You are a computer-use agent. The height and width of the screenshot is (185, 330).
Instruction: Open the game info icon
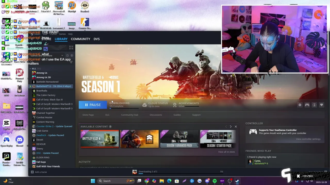[314, 105]
